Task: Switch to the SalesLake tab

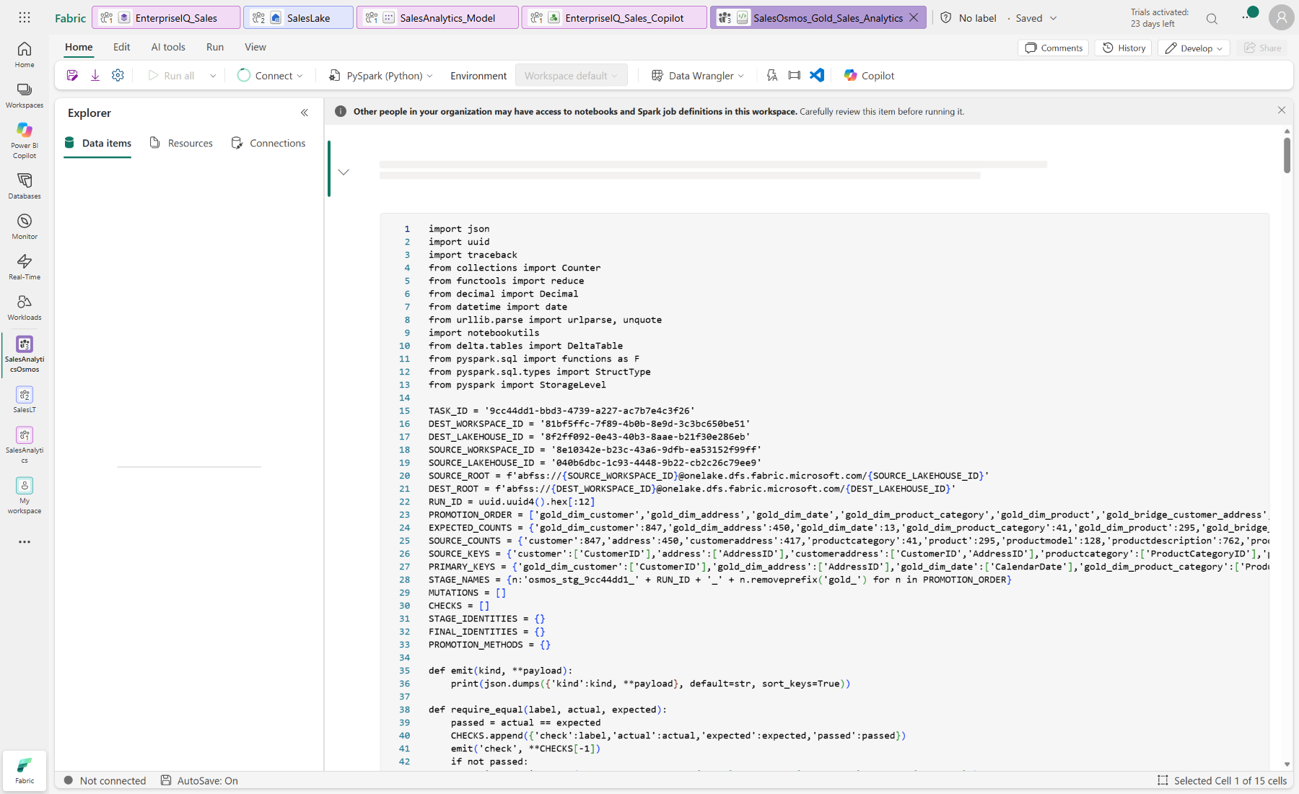Action: click(299, 17)
